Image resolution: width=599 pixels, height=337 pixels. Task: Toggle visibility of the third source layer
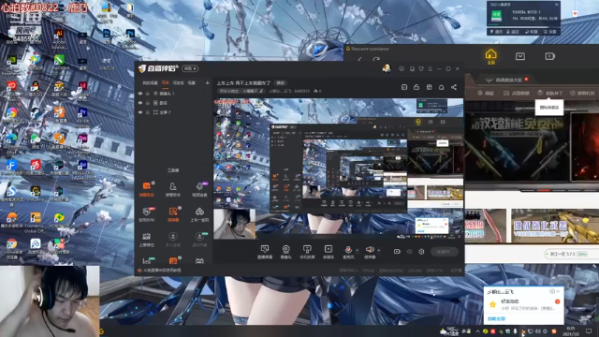point(140,112)
